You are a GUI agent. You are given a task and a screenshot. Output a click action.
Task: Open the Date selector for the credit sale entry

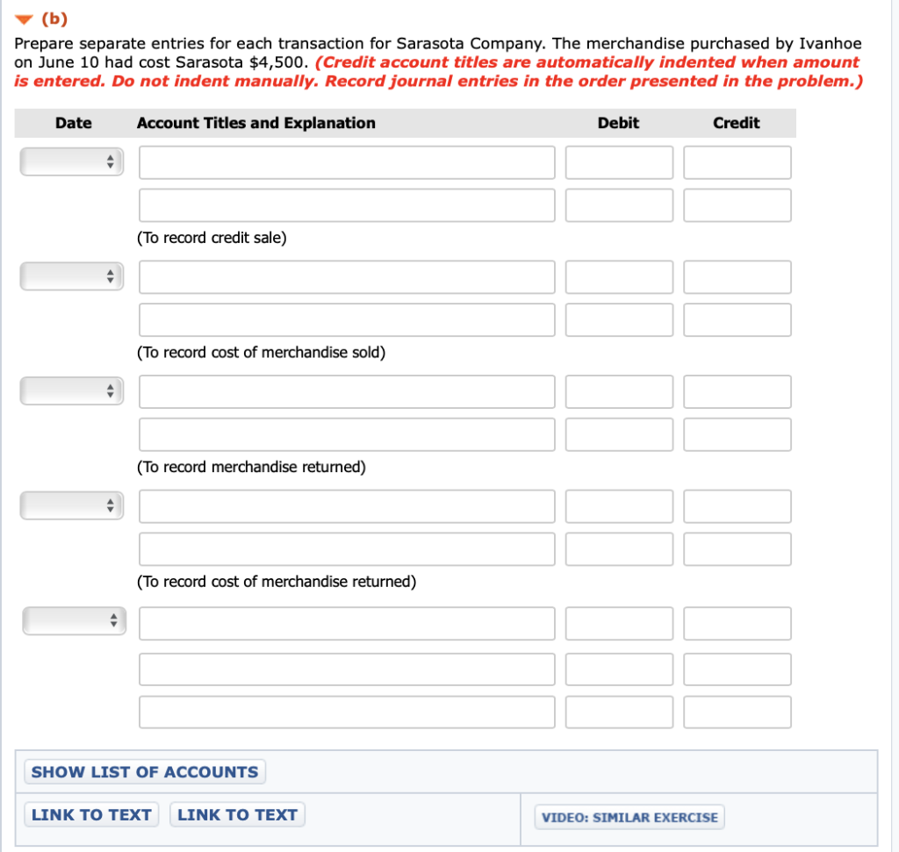coord(71,161)
